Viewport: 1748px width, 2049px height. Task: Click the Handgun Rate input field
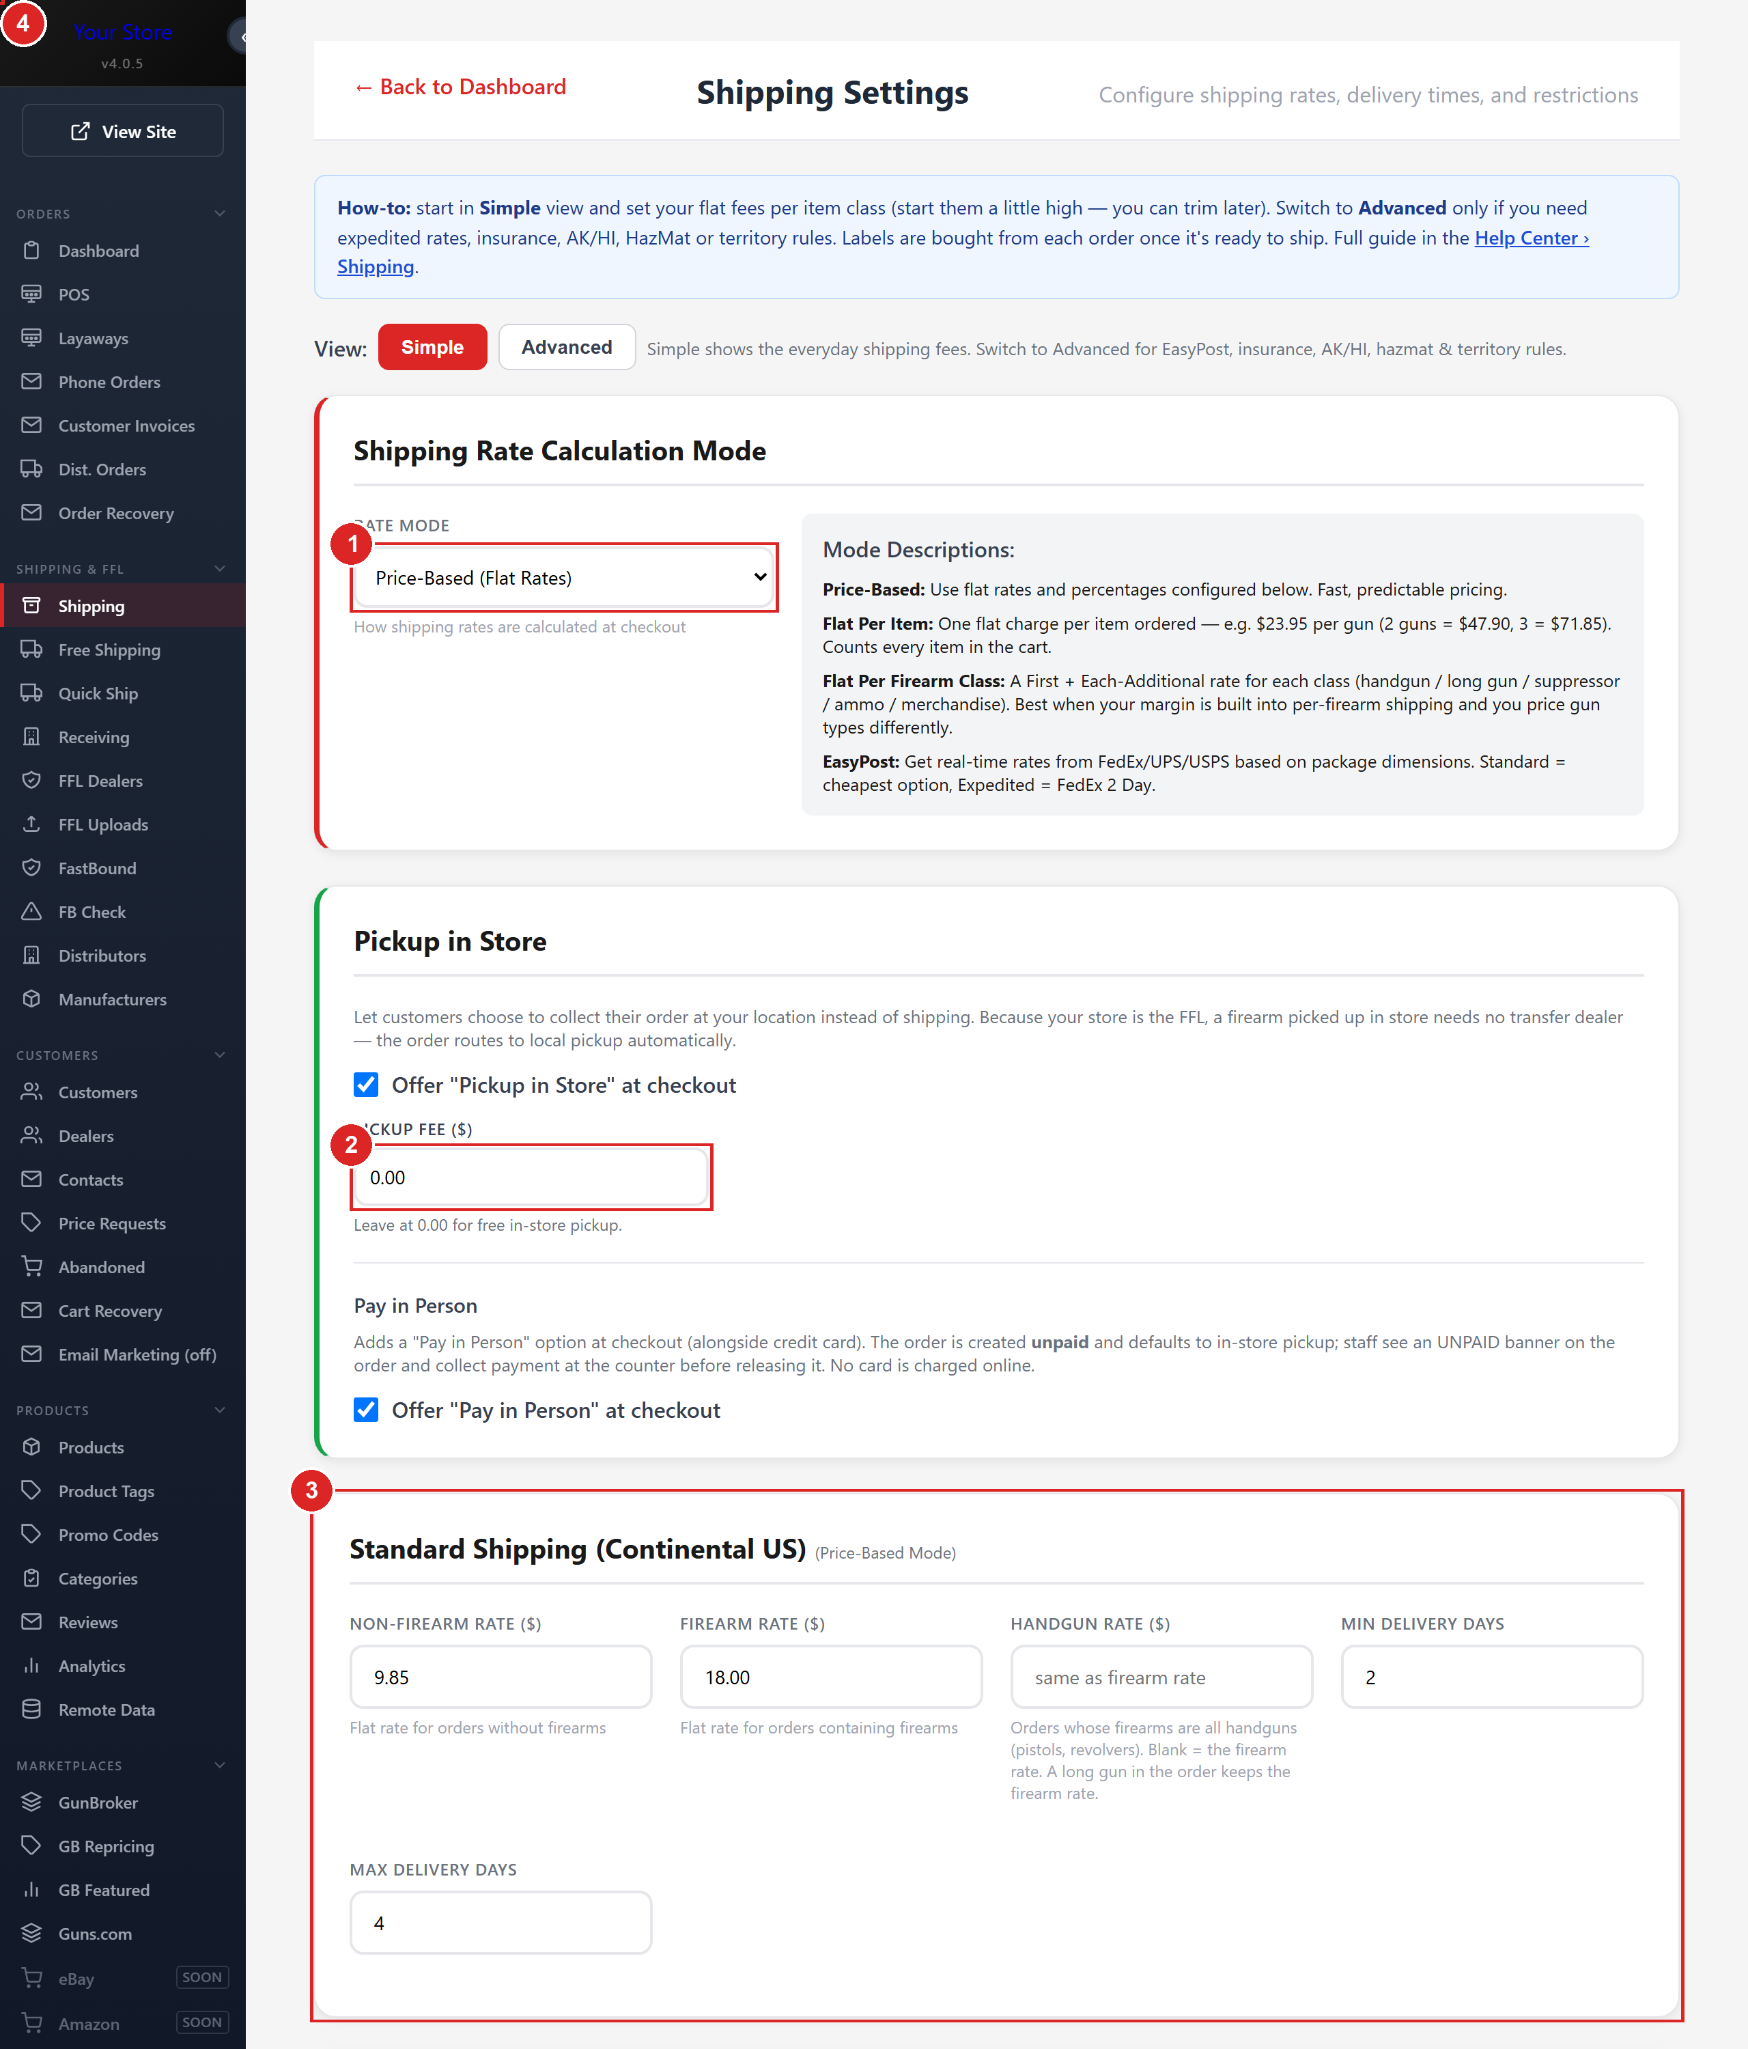1161,1677
